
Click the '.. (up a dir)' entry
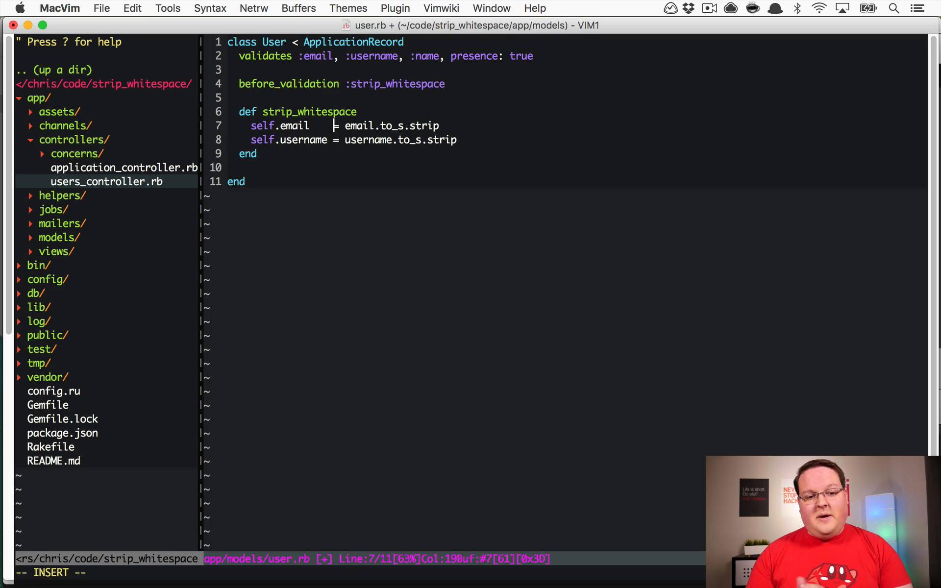[54, 70]
